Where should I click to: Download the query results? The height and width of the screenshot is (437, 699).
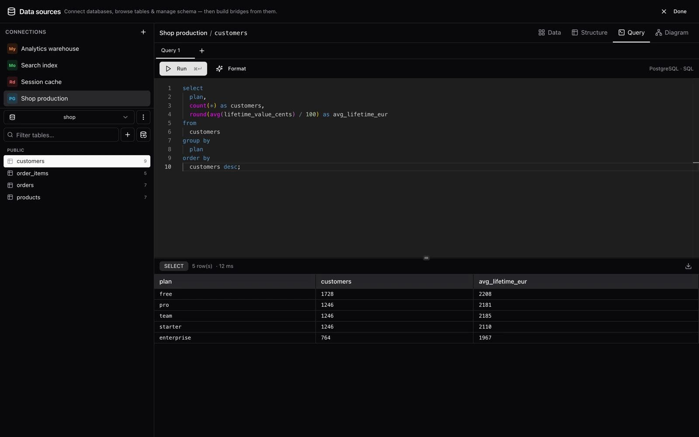[x=688, y=266]
